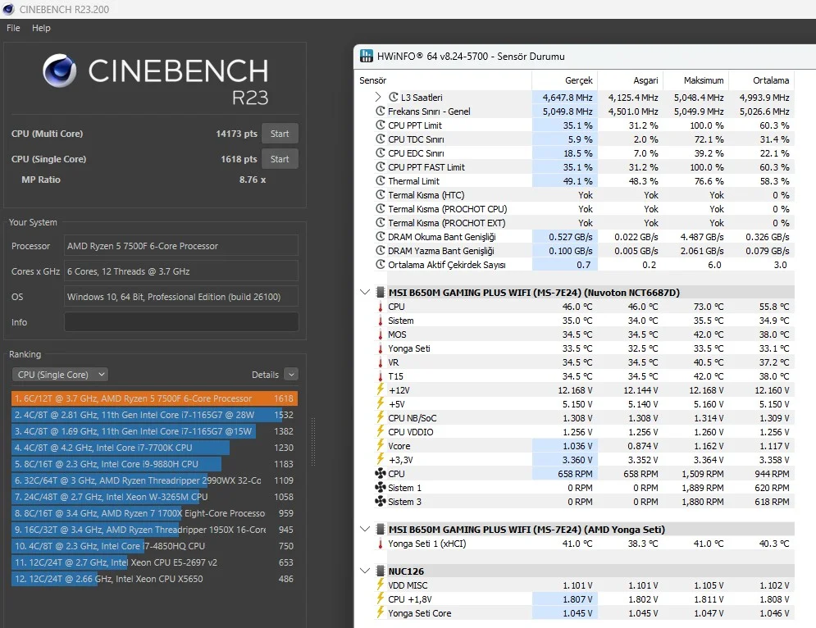816x628 pixels.
Task: Click the fan icon beside Sistem 3
Action: (x=381, y=502)
